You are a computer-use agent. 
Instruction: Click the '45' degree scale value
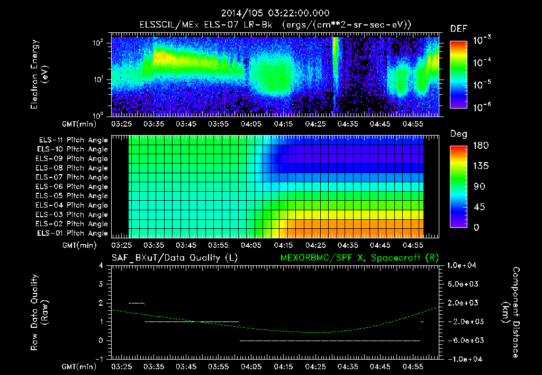(478, 207)
